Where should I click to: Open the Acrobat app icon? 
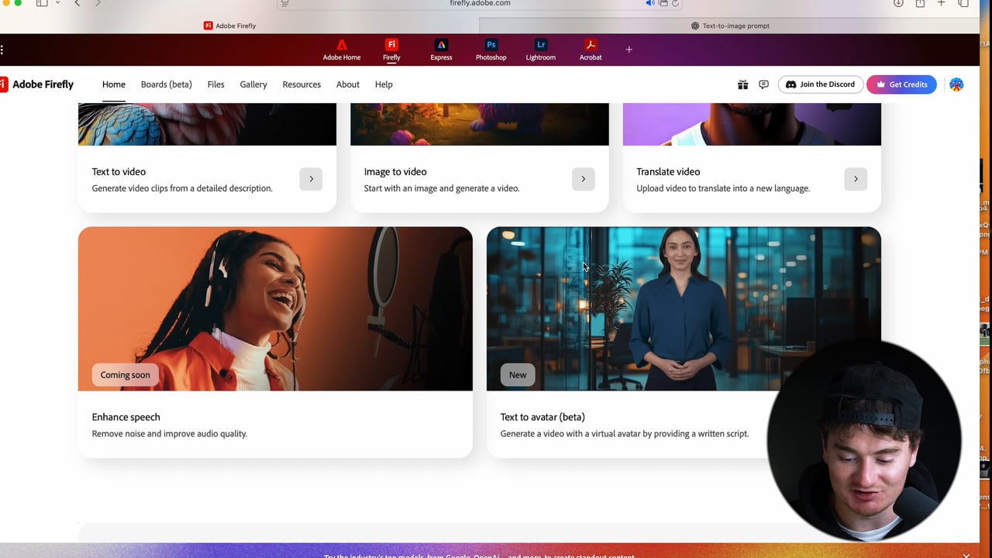pyautogui.click(x=590, y=50)
